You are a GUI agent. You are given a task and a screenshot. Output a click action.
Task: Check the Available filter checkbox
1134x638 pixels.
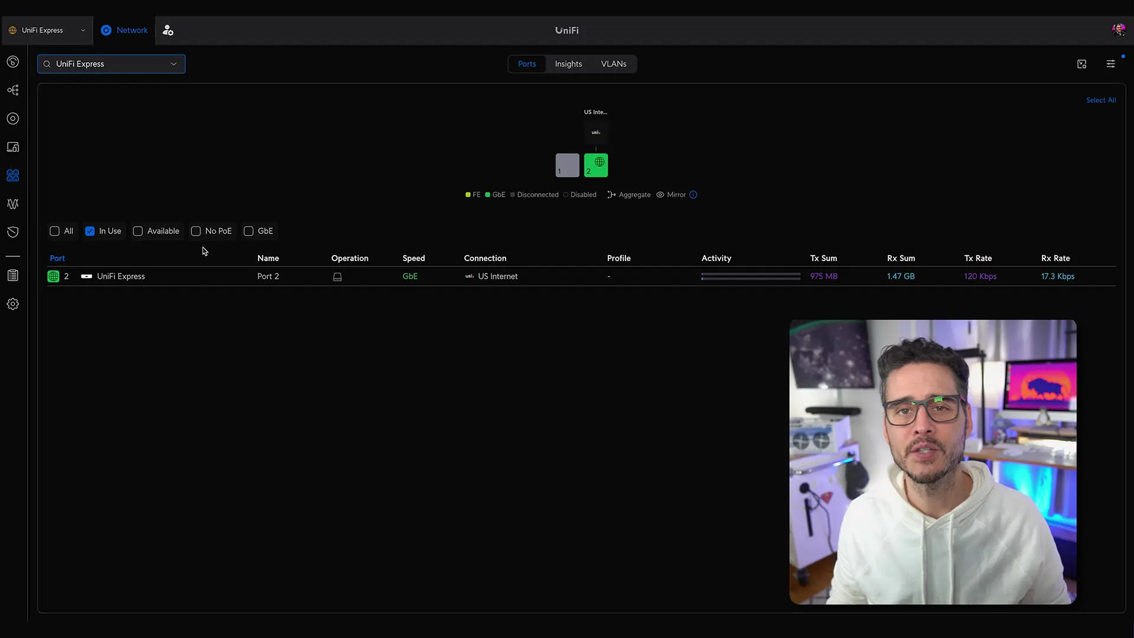[138, 231]
